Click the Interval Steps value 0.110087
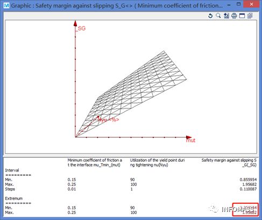This screenshot has height=220, width=262. (248, 189)
